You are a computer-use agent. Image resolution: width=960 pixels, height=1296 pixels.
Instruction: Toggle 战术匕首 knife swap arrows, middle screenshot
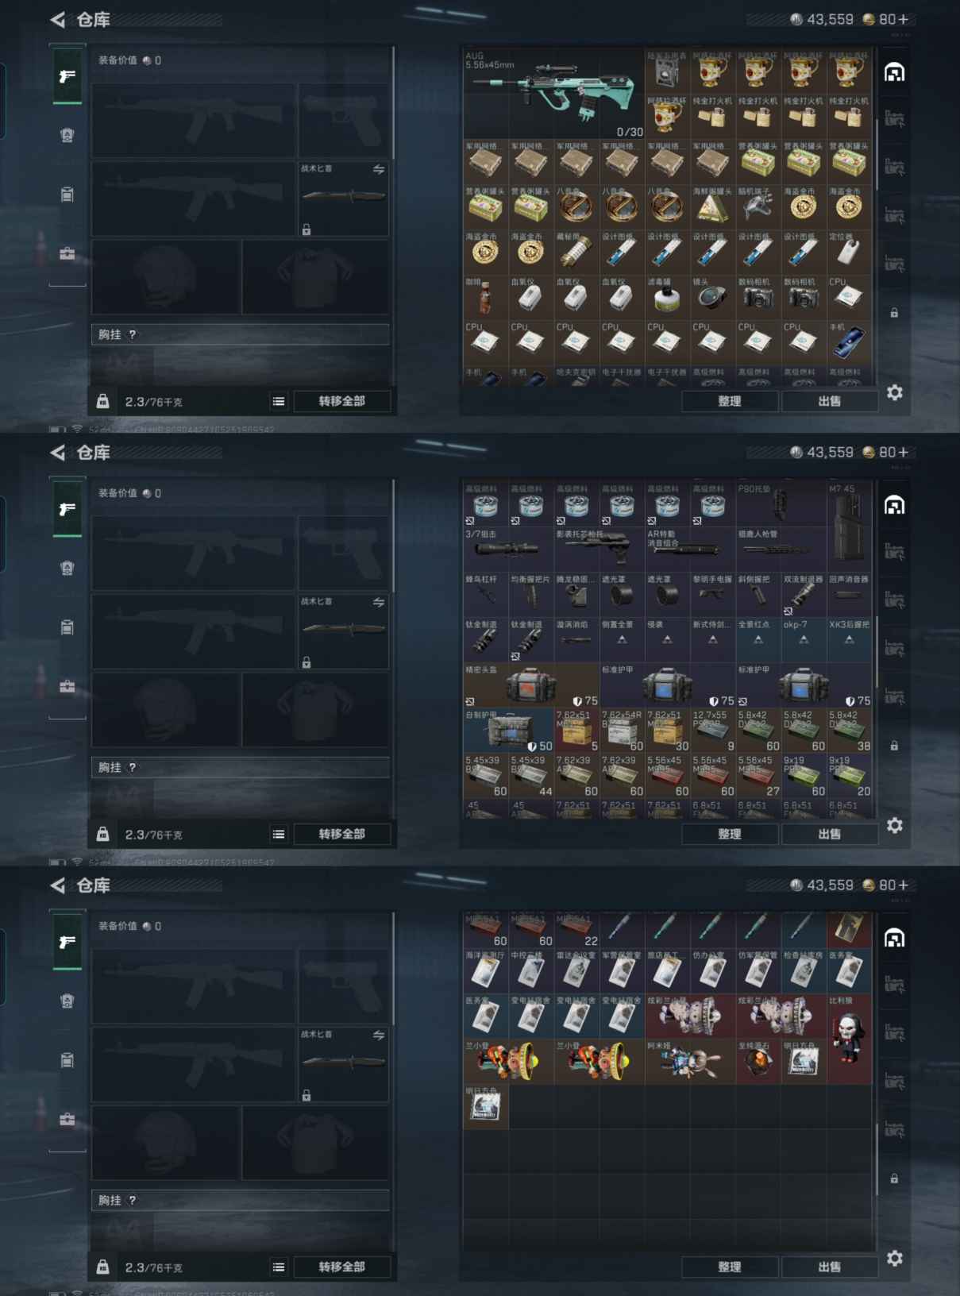[x=379, y=602]
